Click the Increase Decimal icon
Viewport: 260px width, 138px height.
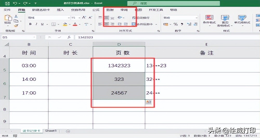189,24
